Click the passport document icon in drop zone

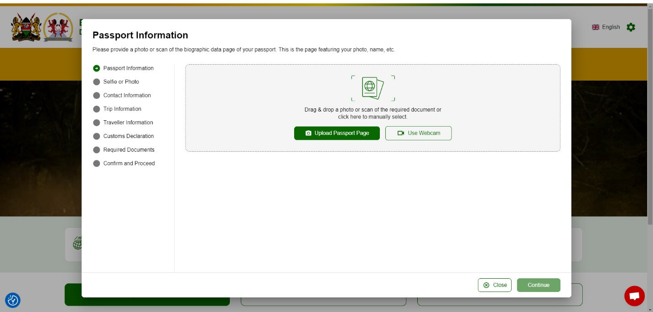[x=373, y=88]
